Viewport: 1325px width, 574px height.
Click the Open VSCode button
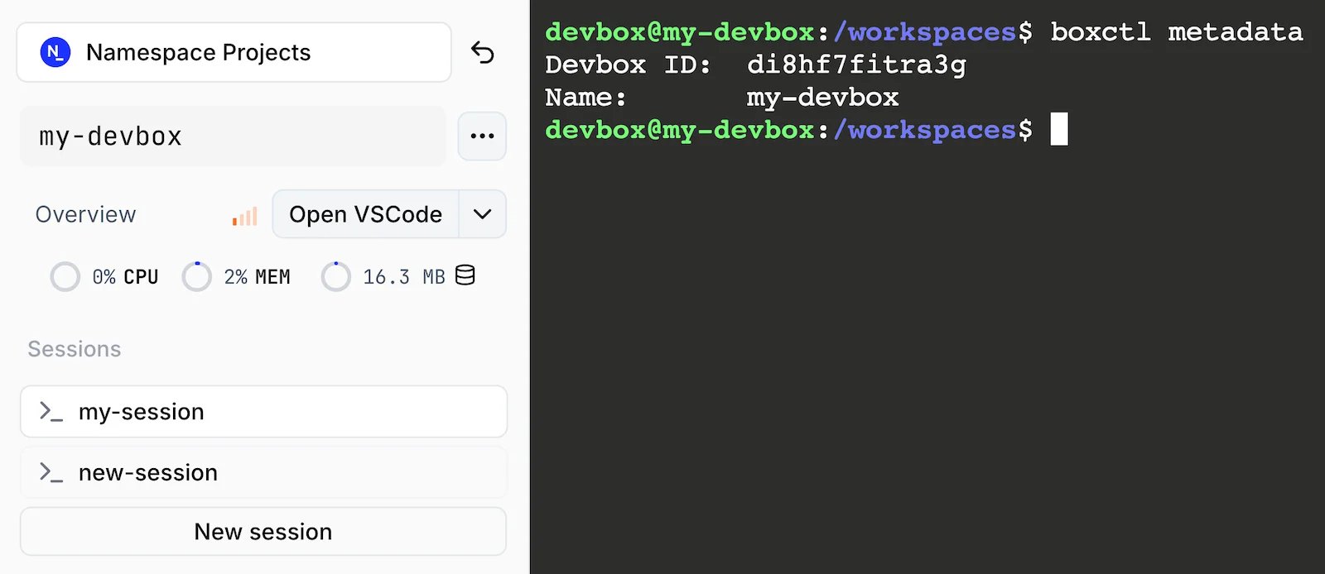tap(365, 214)
